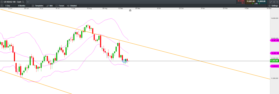Click the 11,868.880 current price label
This screenshot has width=279, height=94.
point(274,61)
